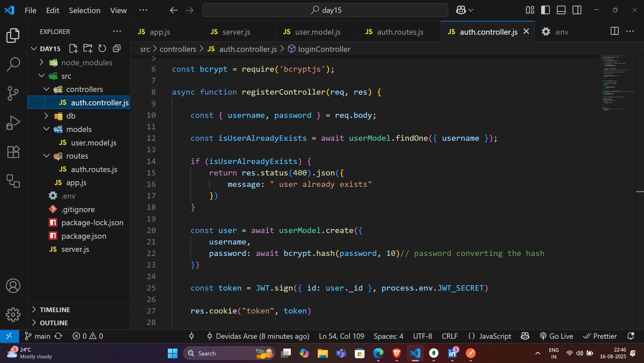Screen dimensions: 644x363
Task: Go forward using the navigation arrow
Action: (189, 10)
